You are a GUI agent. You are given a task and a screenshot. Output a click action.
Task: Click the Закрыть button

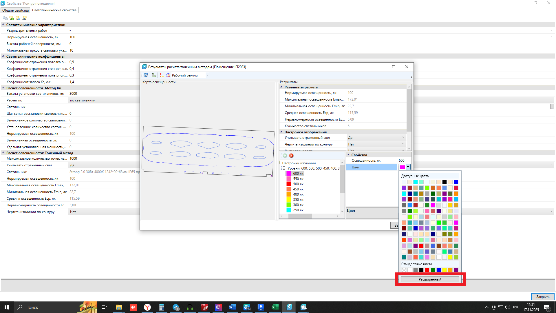542,296
